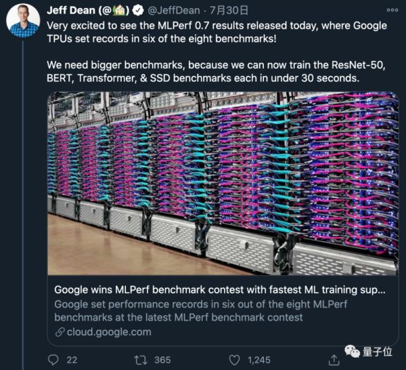
Task: Like the tweet with the heart icon
Action: point(234,360)
